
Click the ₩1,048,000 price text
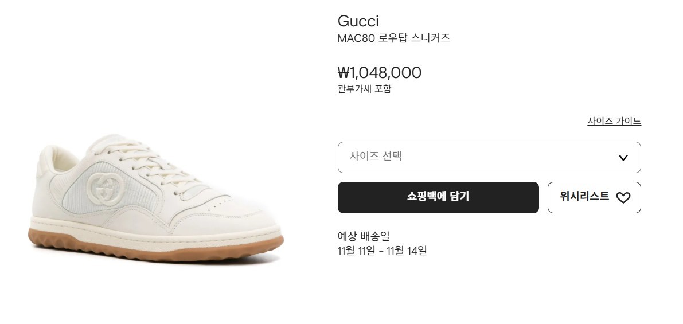[379, 73]
